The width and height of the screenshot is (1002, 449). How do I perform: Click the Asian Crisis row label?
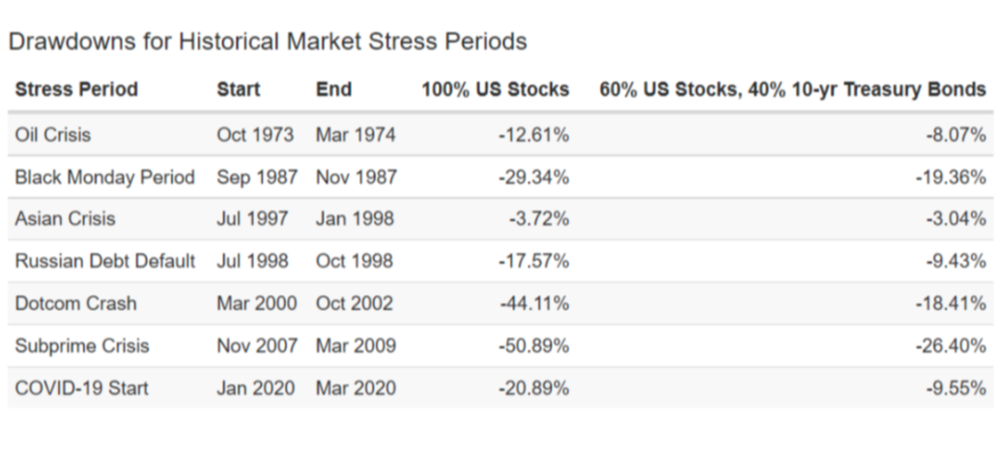coord(65,219)
